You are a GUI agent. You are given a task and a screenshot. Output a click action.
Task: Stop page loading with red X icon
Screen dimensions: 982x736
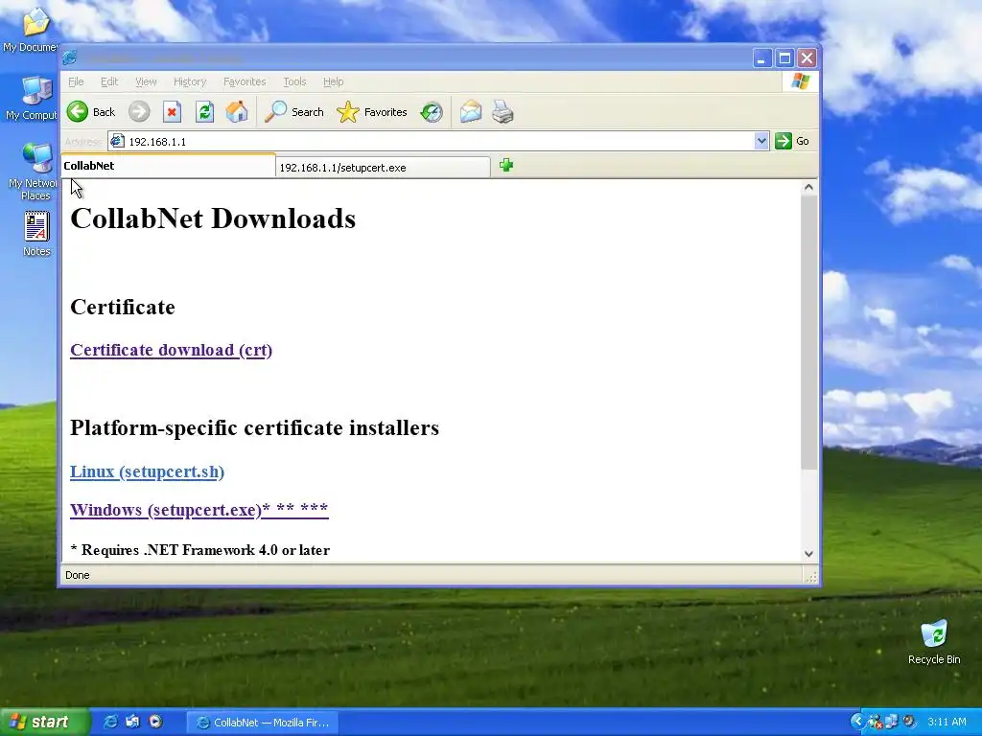coord(172,112)
